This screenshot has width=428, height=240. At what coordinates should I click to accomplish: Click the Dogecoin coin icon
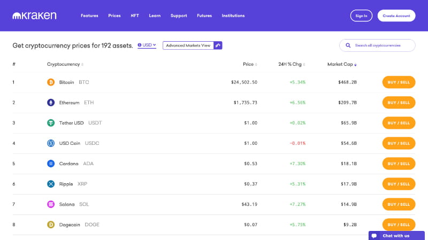(x=51, y=224)
